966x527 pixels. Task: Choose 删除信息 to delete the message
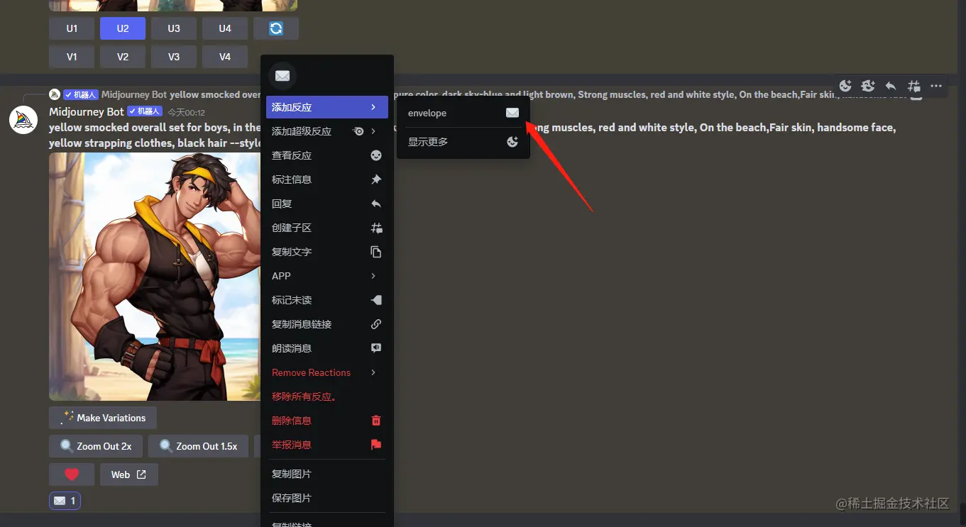tap(327, 421)
